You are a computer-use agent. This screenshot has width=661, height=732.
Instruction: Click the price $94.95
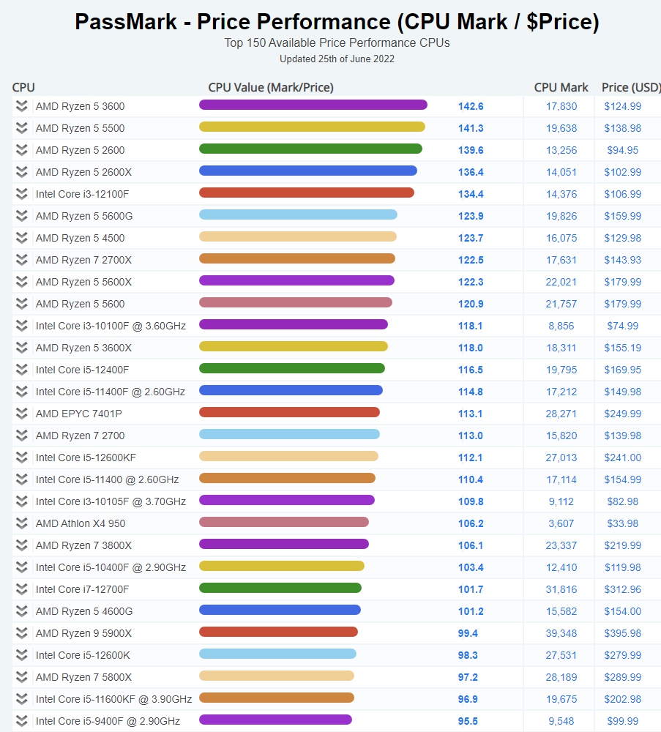[x=623, y=150]
